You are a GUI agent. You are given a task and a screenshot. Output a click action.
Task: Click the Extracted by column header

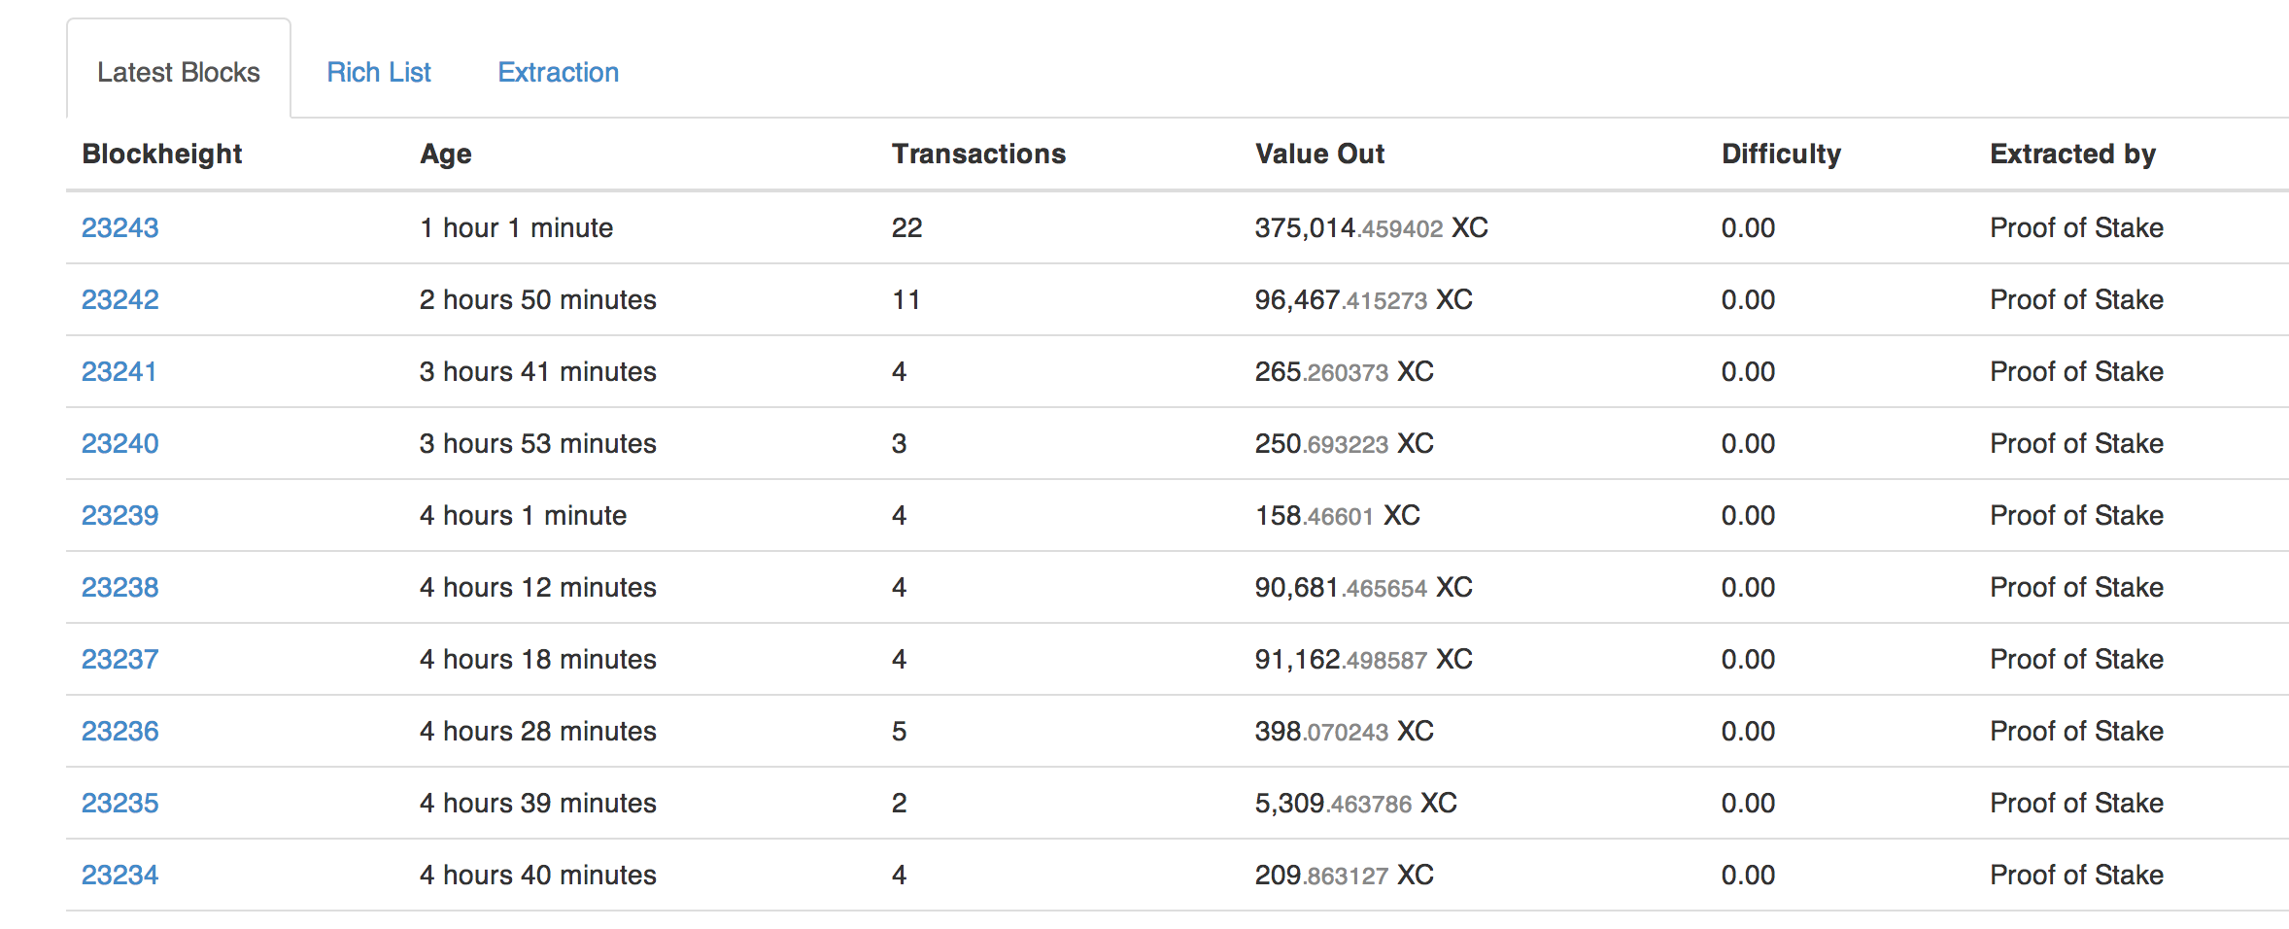[2072, 154]
